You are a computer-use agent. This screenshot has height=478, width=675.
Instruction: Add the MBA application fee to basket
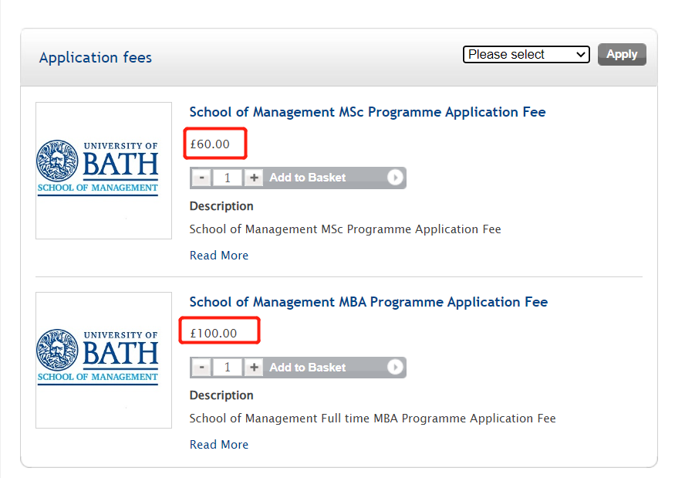pos(308,368)
